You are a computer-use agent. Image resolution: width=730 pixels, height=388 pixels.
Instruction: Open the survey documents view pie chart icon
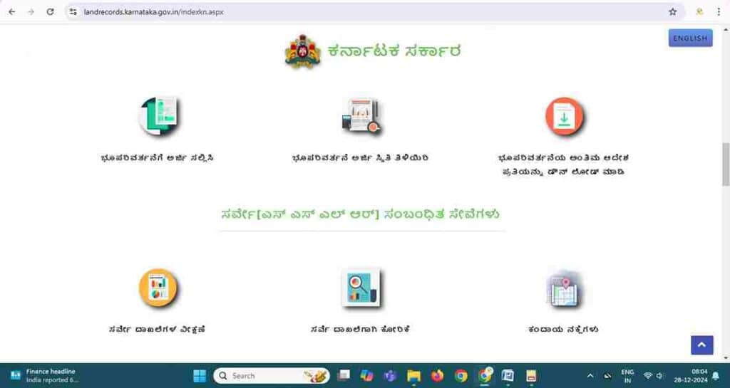click(158, 288)
